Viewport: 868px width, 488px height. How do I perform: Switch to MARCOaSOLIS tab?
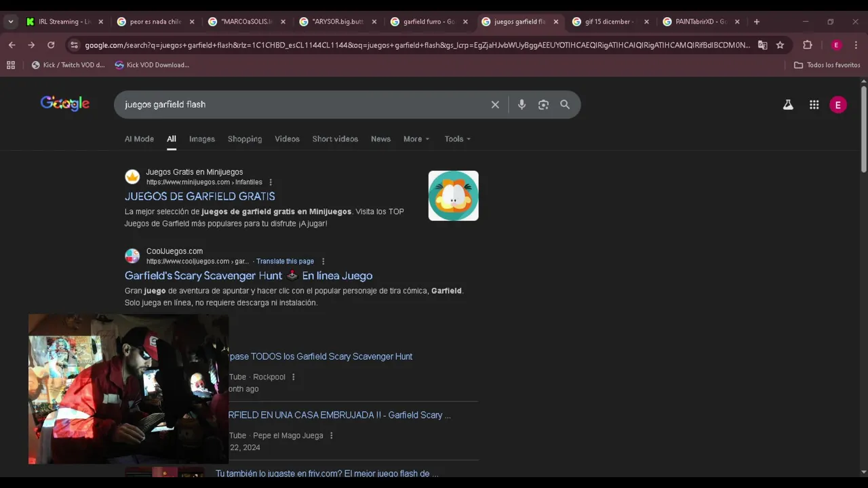coord(246,22)
